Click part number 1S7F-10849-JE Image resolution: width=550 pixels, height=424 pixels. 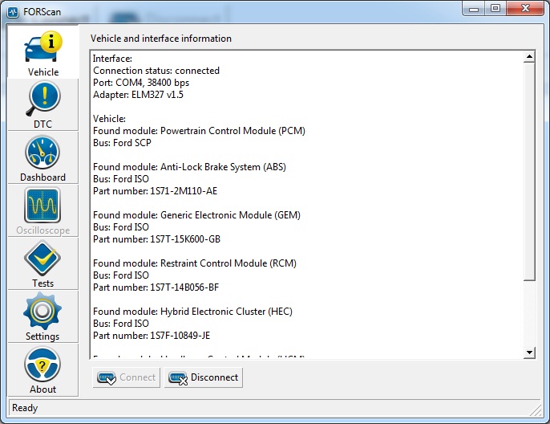tap(180, 336)
